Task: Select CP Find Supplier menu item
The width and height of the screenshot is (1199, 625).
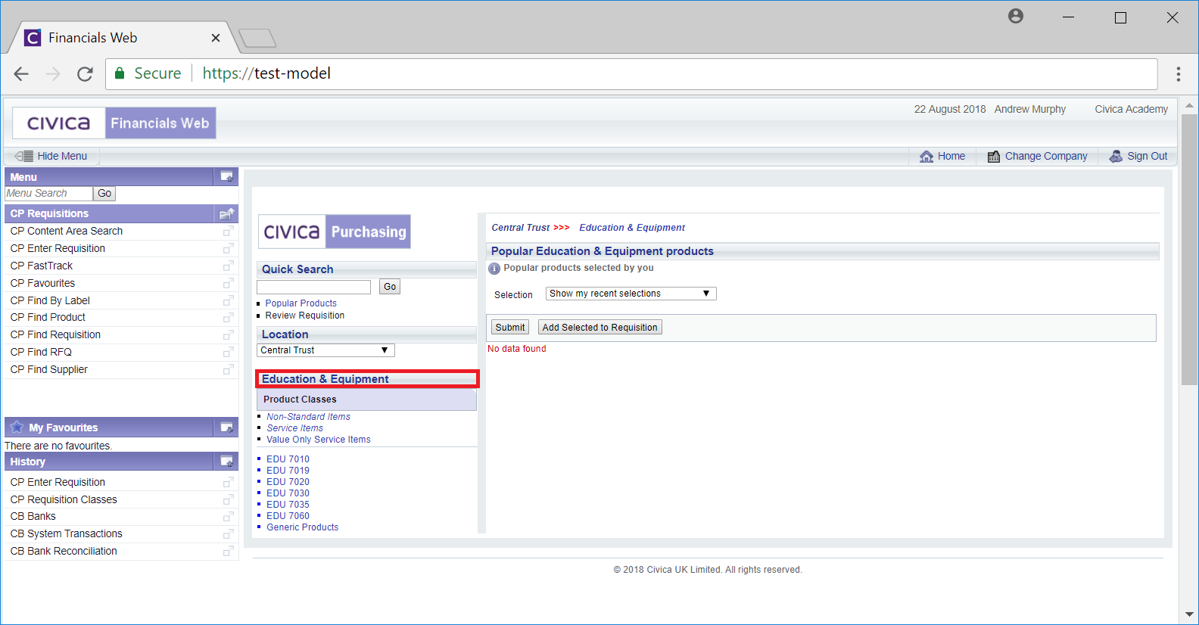Action: [49, 369]
